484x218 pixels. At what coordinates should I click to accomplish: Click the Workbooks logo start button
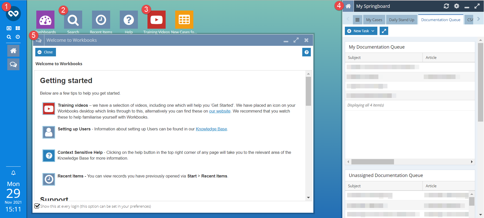pos(13,14)
